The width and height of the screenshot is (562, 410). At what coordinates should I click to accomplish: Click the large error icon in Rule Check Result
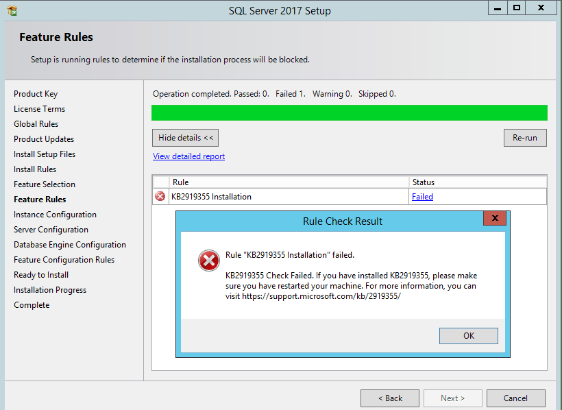tap(209, 261)
